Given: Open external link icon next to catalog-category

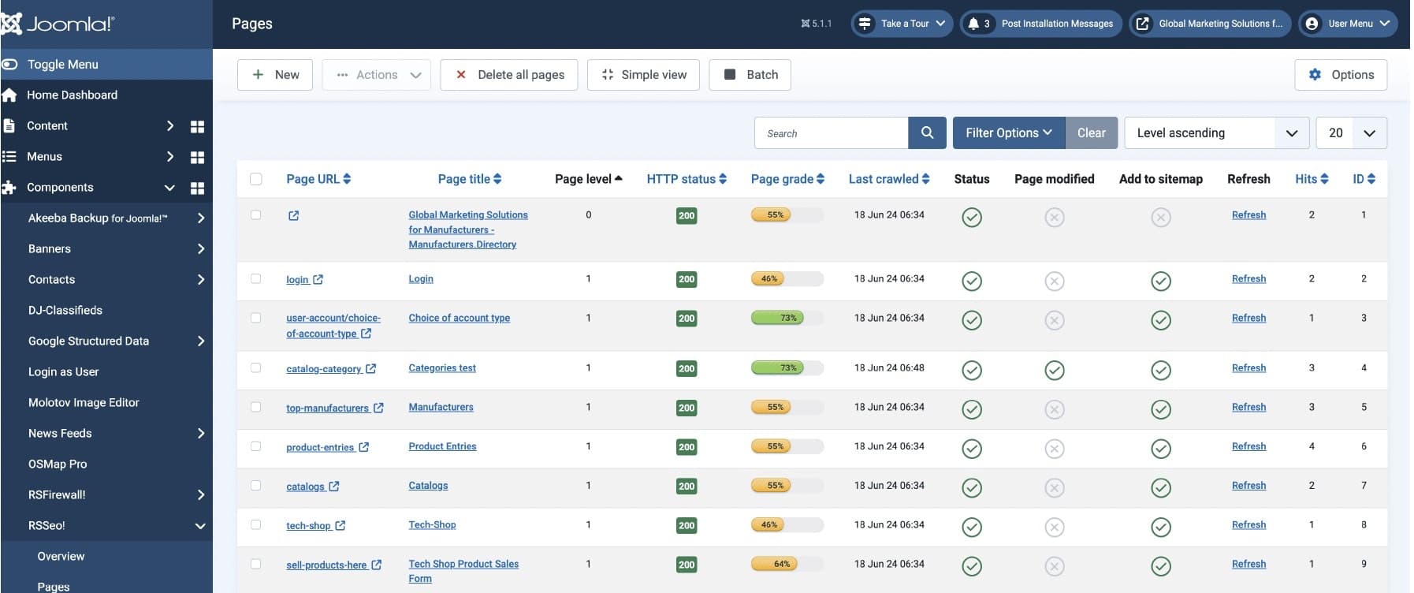Looking at the screenshot, I should (370, 368).
